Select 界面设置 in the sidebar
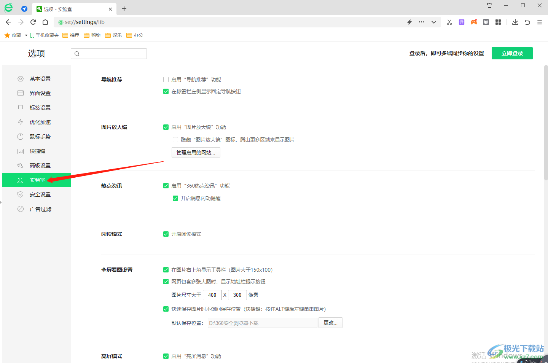 [37, 93]
